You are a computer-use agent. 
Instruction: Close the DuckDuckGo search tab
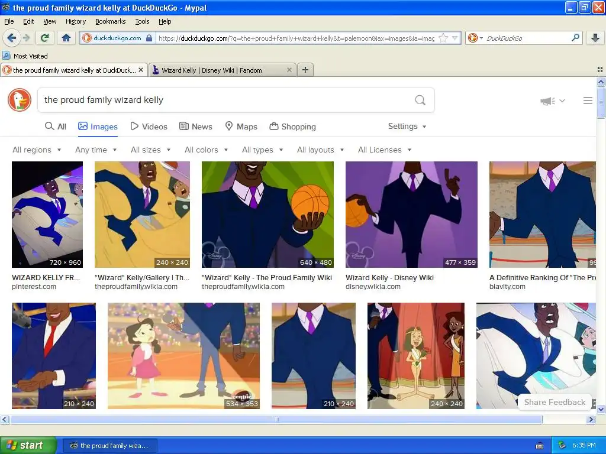click(x=141, y=70)
